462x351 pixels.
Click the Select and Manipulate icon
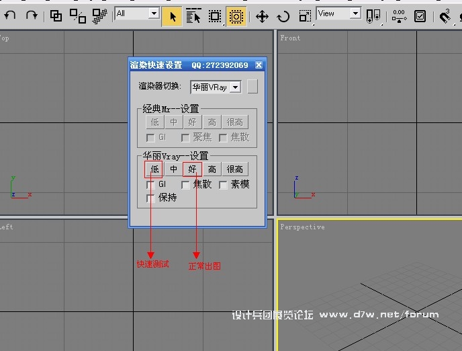pos(399,16)
